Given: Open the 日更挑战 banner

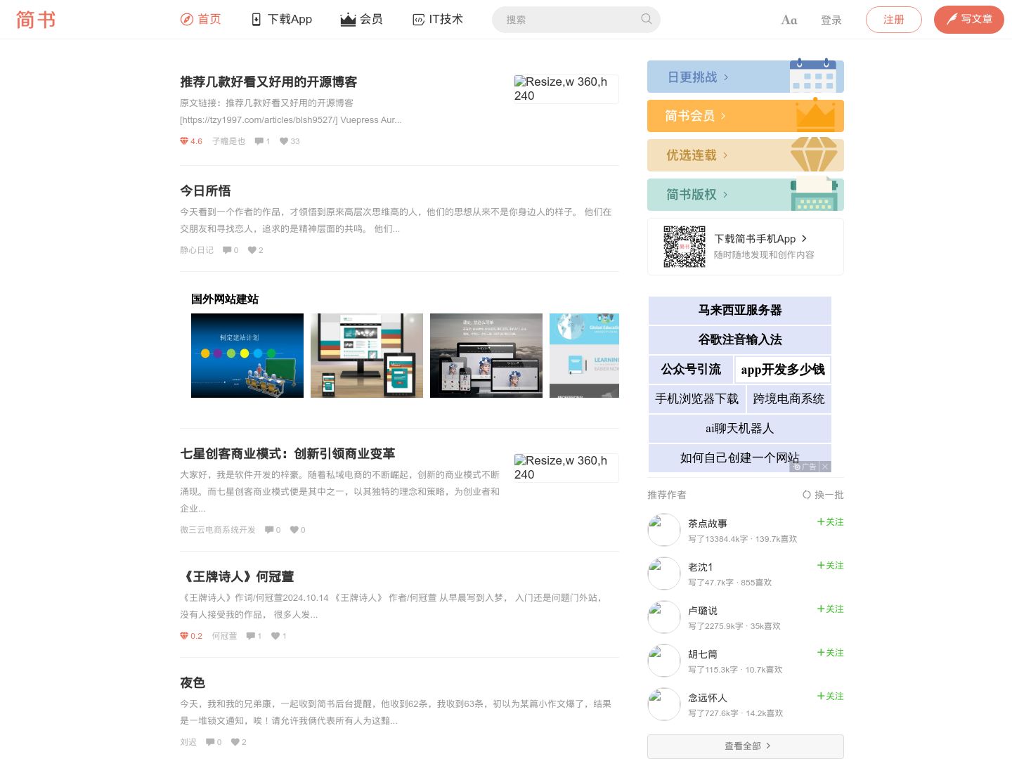Looking at the screenshot, I should [746, 77].
